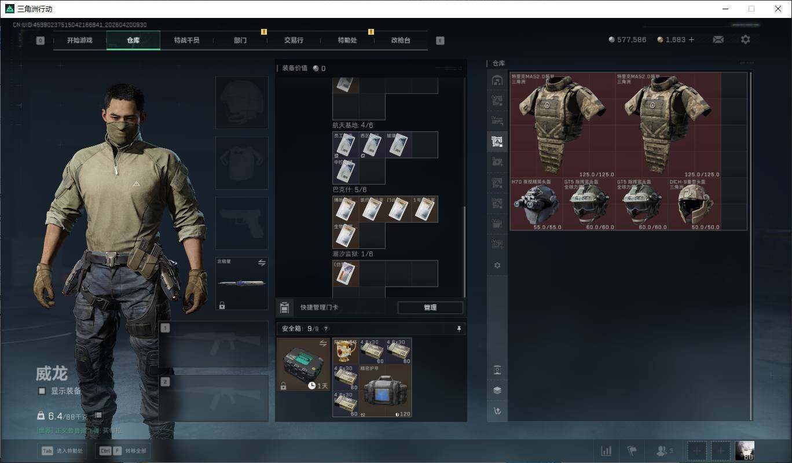The image size is (792, 463).
Task: Click the 潮汐监狱 keycard
Action: (346, 274)
